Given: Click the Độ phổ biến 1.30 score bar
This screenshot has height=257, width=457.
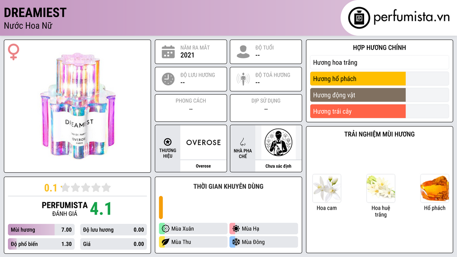Looking at the screenshot, I should [42, 244].
